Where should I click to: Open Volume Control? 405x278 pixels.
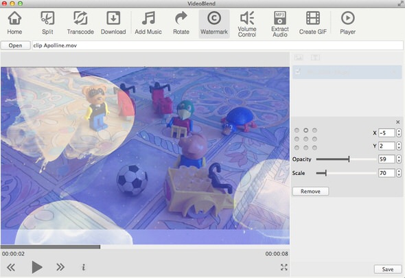pos(247,24)
